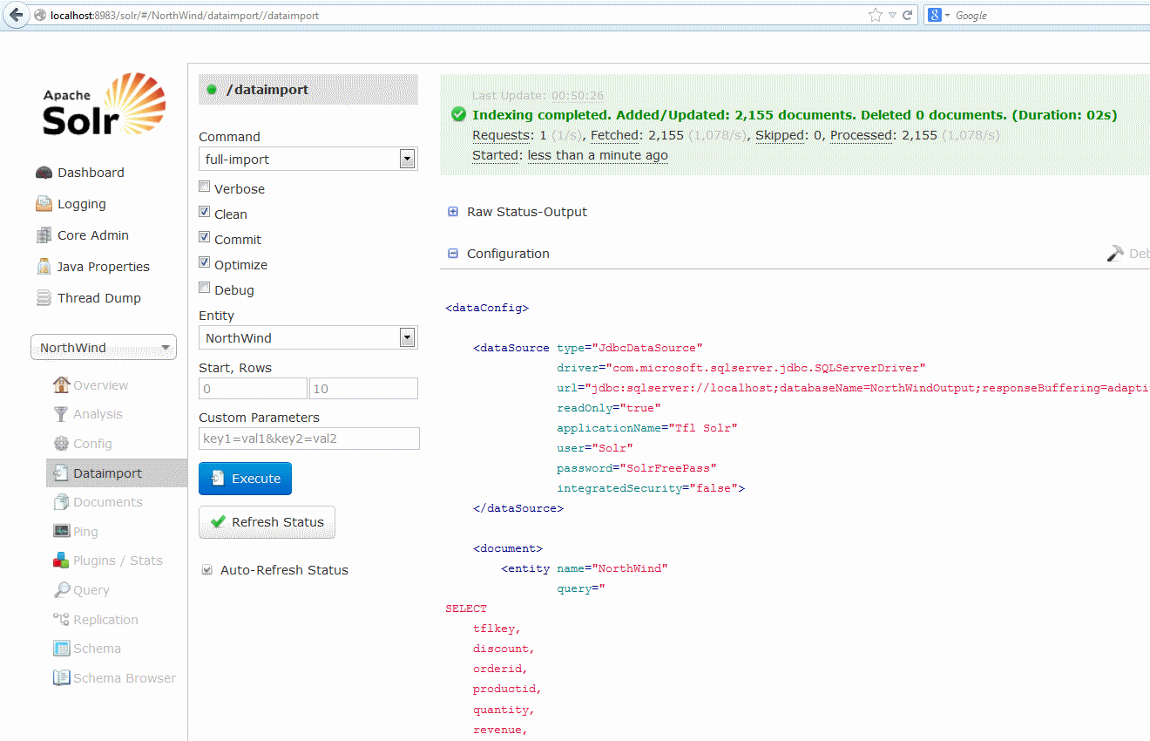
Task: Open the Entity NorthWind dropdown
Action: click(308, 337)
